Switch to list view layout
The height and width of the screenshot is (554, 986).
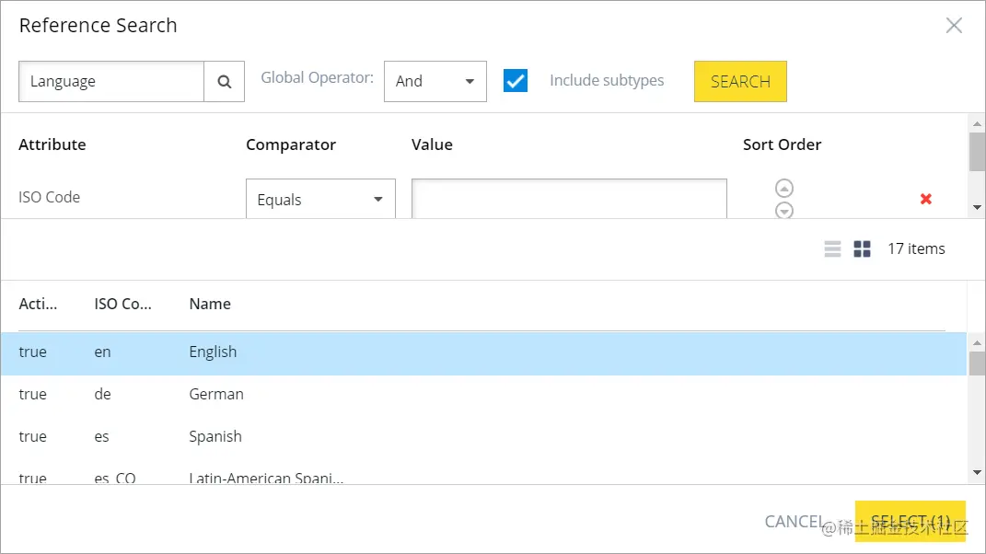[832, 248]
